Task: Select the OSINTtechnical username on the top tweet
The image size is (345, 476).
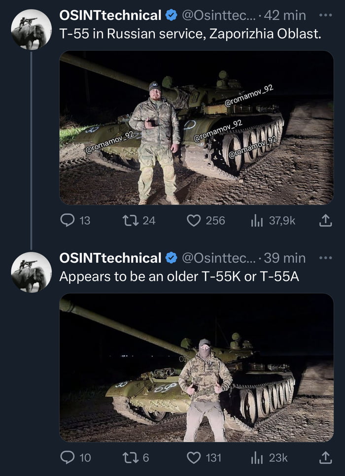Action: point(109,15)
